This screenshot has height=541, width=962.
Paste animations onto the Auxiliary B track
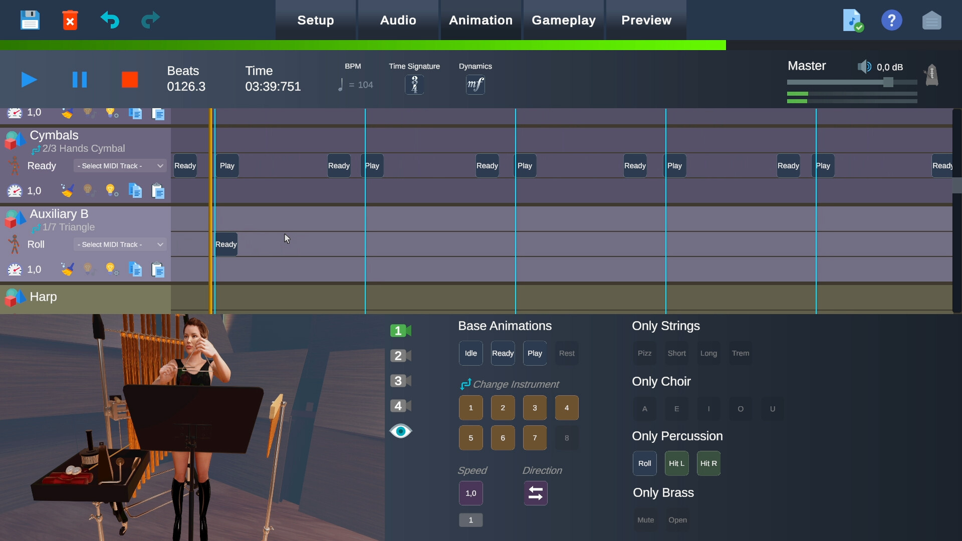tap(158, 269)
